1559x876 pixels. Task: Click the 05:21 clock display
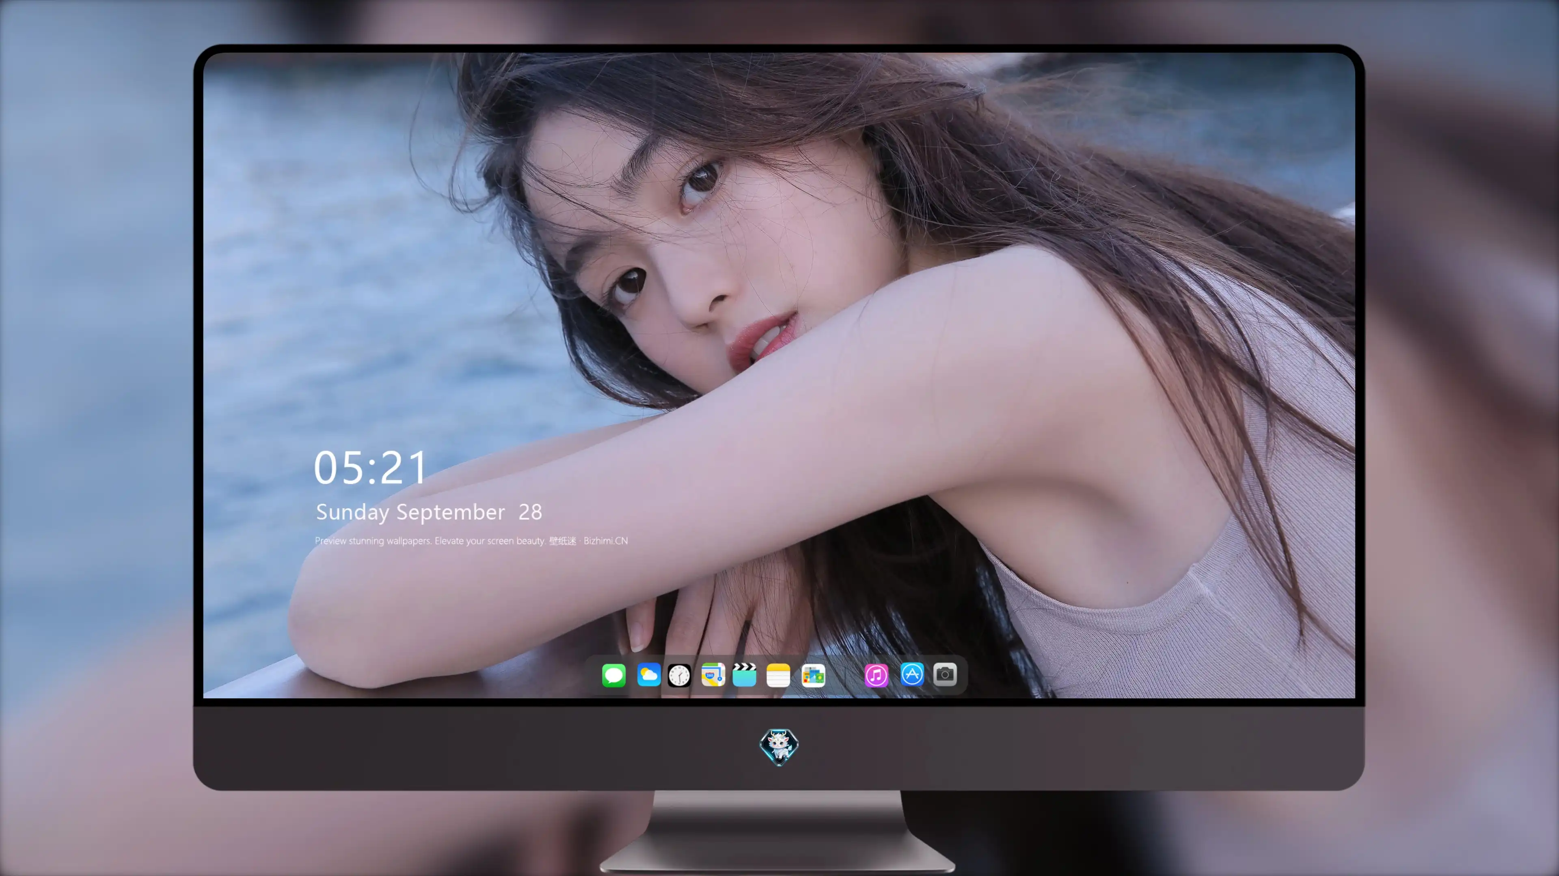click(x=370, y=468)
